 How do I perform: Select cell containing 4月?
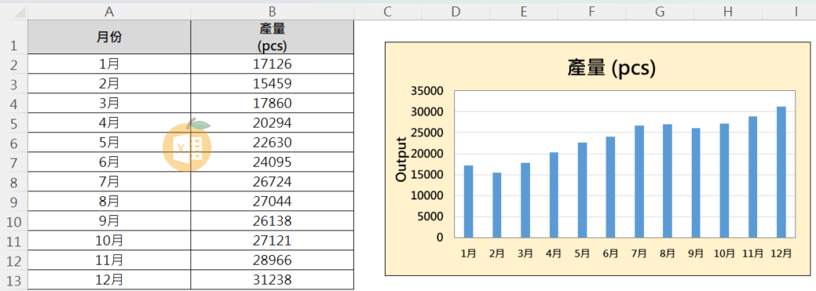coord(109,123)
